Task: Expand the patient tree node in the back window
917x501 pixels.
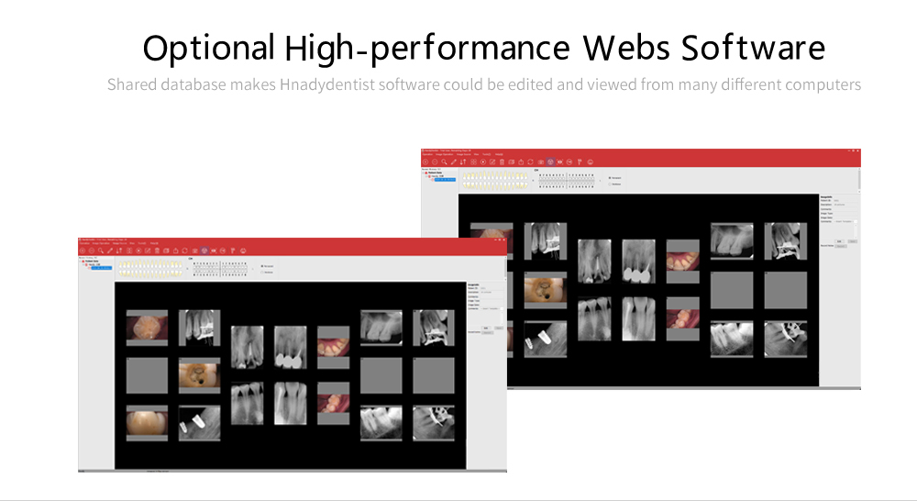Action: click(x=428, y=175)
